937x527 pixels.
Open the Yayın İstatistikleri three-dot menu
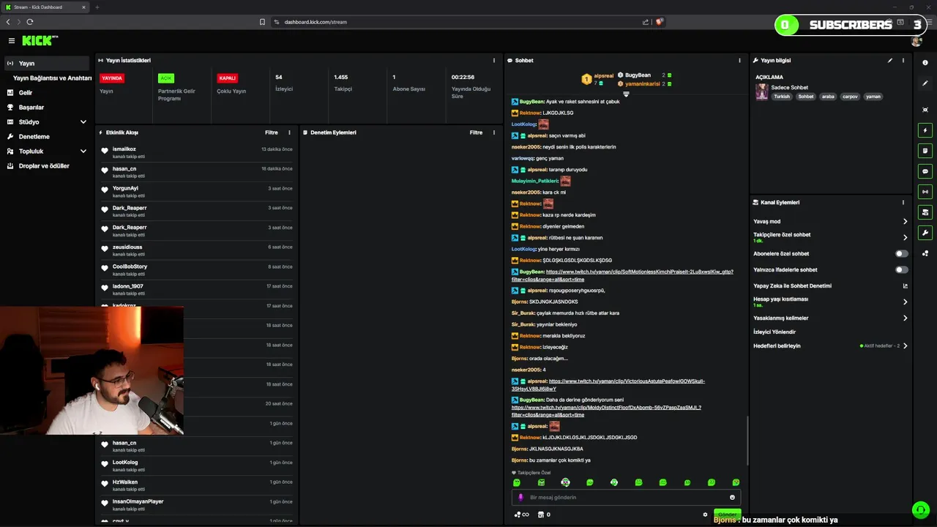(493, 61)
